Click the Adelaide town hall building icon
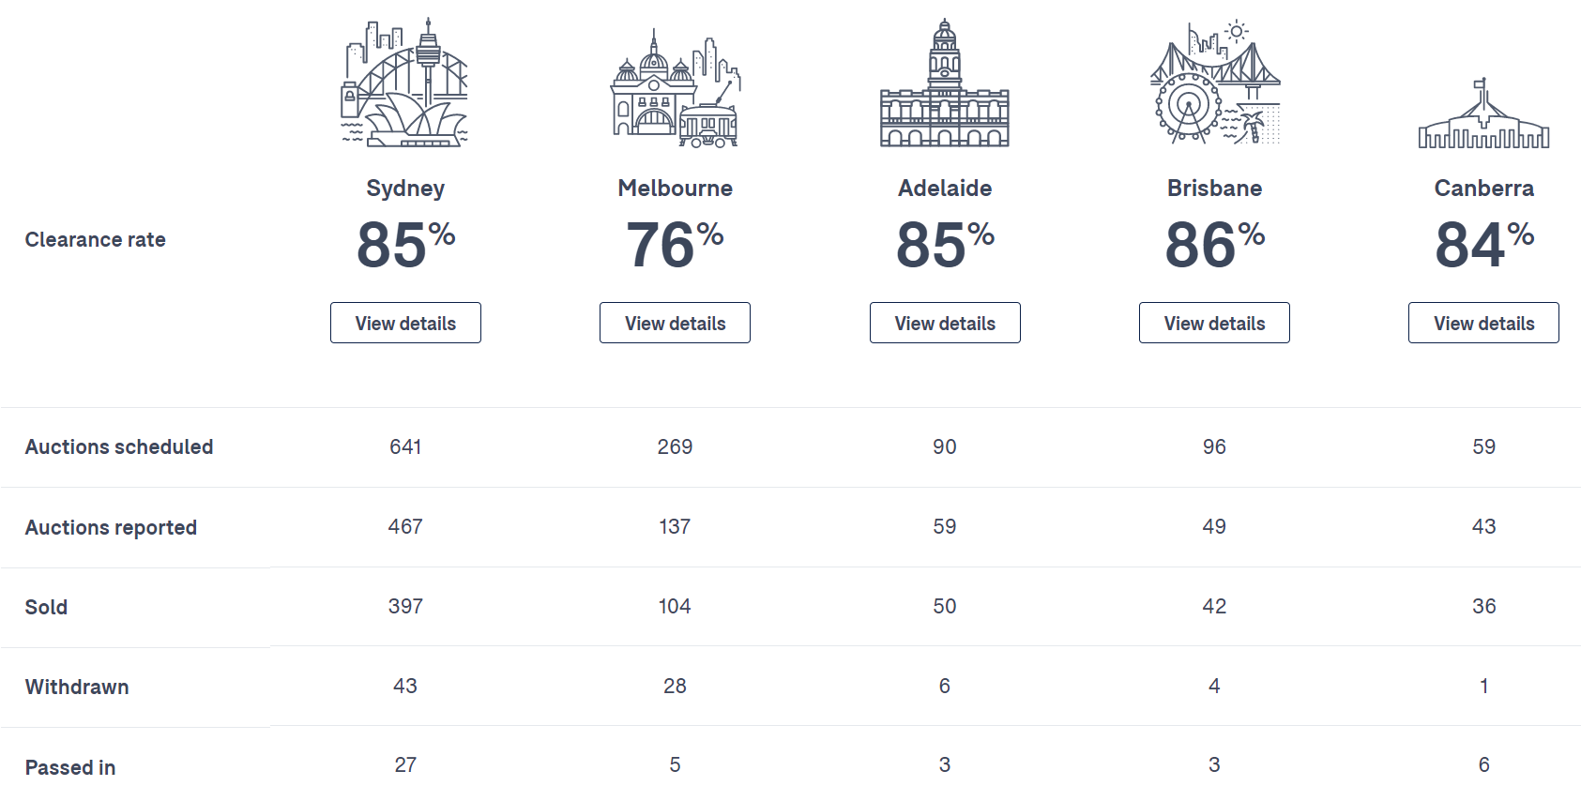 [945, 84]
